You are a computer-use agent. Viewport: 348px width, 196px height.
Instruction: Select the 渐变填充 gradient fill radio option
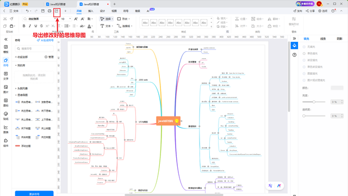pos(304,60)
